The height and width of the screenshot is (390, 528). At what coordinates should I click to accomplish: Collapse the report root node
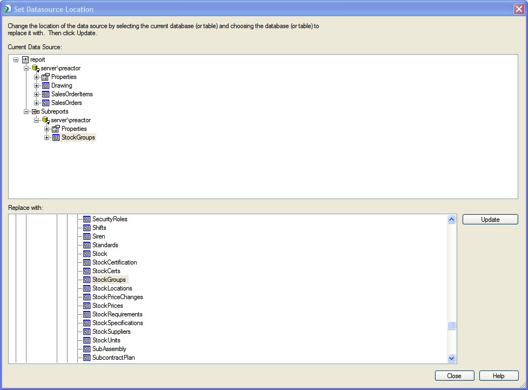pos(16,60)
